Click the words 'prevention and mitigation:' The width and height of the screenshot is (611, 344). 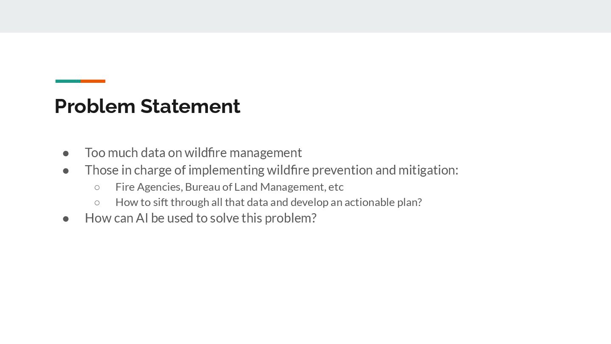385,170
